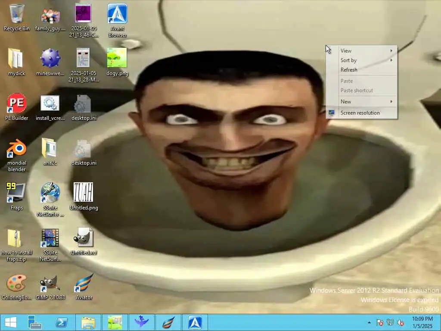Open the Windows Start button
Image resolution: width=441 pixels, height=331 pixels.
point(10,322)
